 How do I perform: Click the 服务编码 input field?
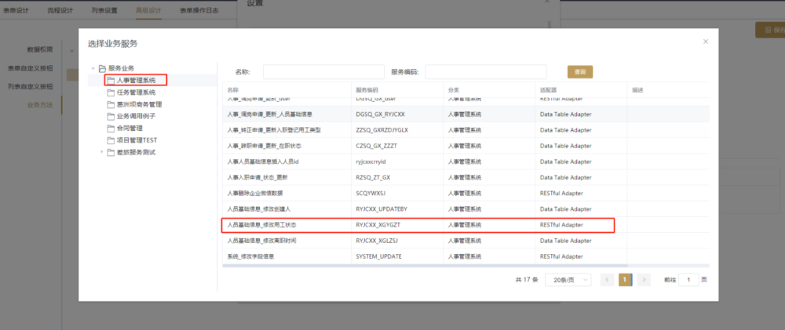pyautogui.click(x=485, y=72)
